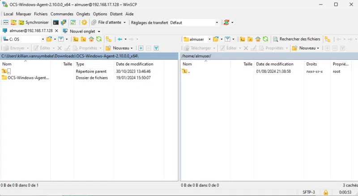Expand the local Back history dropdown arrow
Viewport: 358px width, 196px height.
coord(126,39)
